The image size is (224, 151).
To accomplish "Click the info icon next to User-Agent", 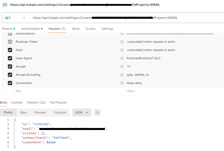I will point(122,58).
